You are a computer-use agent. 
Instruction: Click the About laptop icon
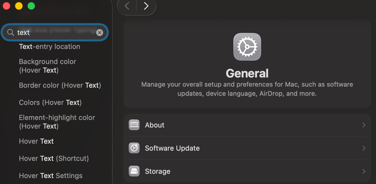click(x=134, y=125)
